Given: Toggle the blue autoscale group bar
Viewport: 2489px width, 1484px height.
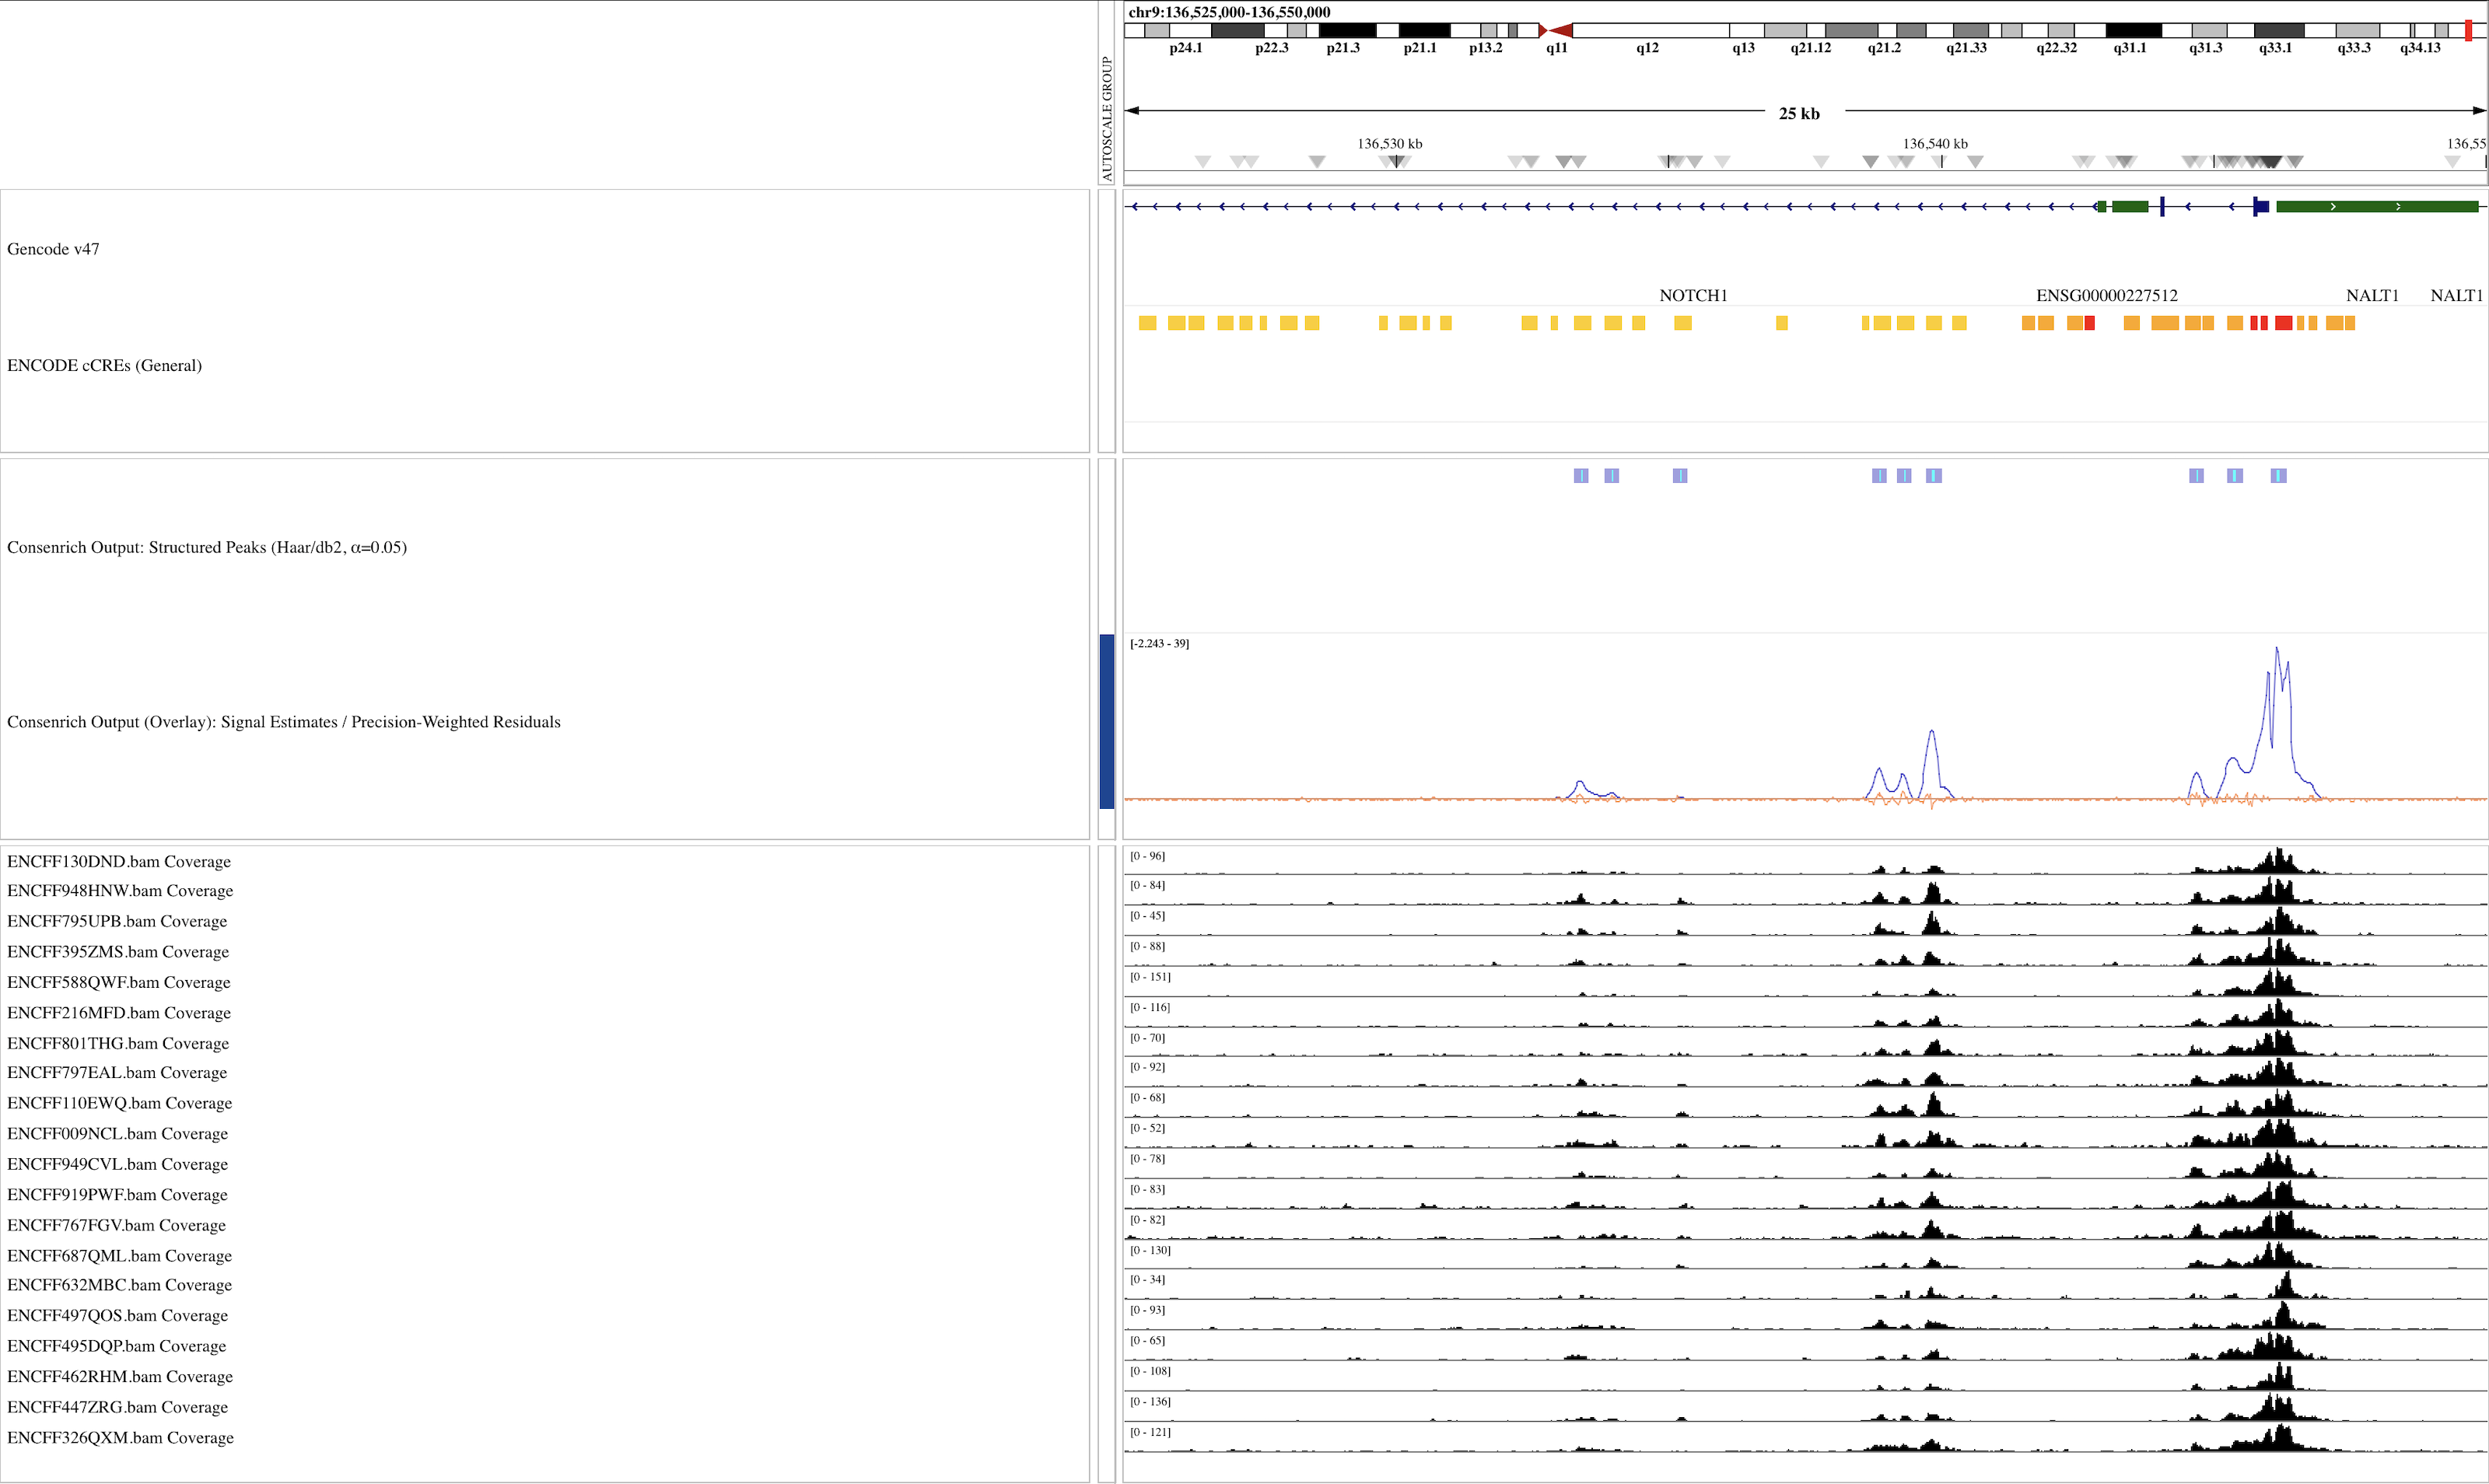Looking at the screenshot, I should point(1106,720).
